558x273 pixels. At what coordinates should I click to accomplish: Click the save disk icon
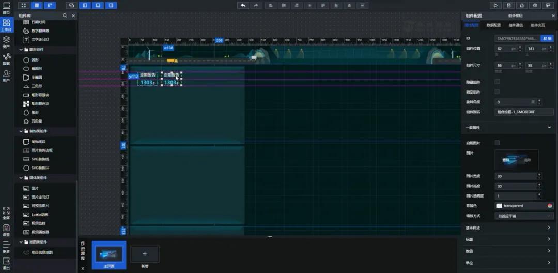(x=509, y=5)
